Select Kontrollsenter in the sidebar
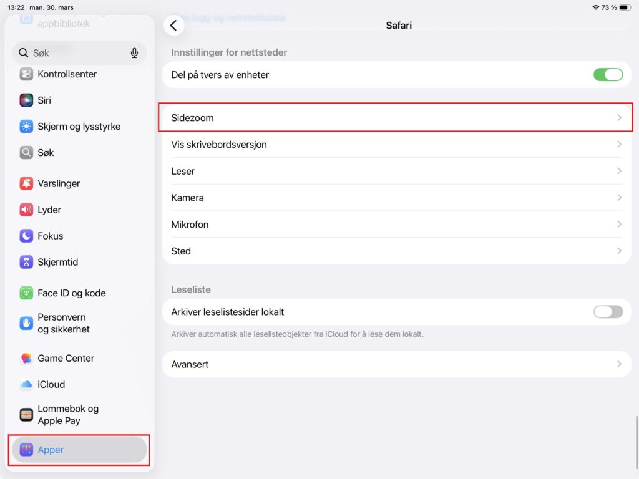639x479 pixels. click(x=79, y=74)
